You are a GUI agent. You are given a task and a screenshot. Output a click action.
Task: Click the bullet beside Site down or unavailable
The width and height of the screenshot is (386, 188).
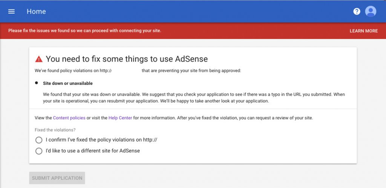click(37, 83)
